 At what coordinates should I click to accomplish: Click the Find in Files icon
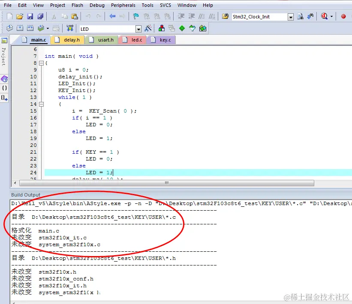225,16
